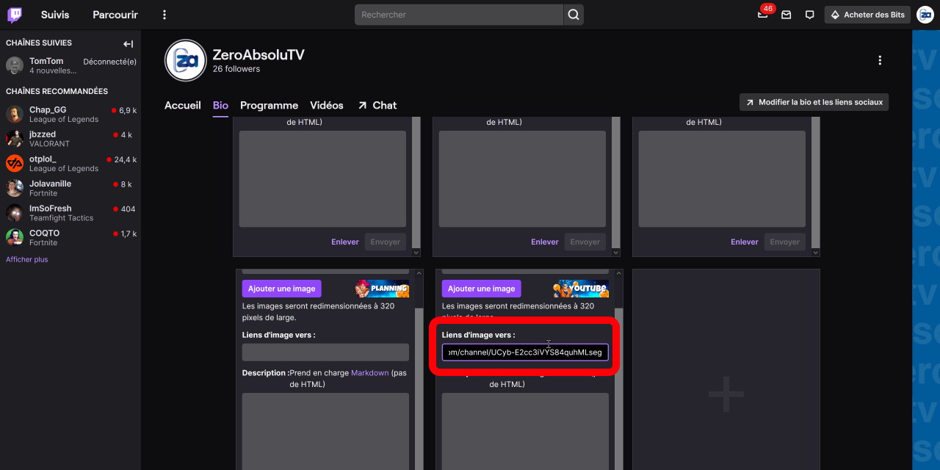Click the search magnifier button

[x=574, y=15]
